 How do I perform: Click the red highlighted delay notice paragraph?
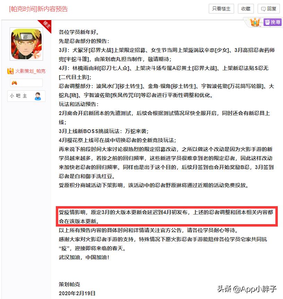pos(166,217)
